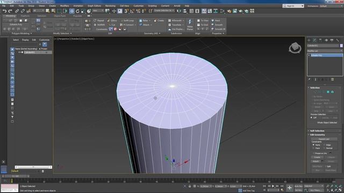The image size is (344, 193).
Task: Open the Modify command panel tab
Action: pyautogui.click(x=314, y=40)
